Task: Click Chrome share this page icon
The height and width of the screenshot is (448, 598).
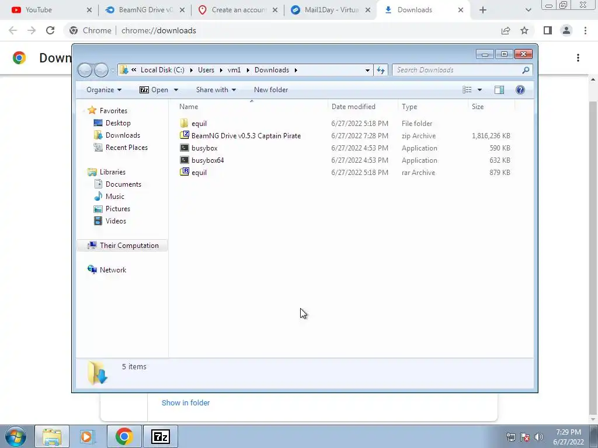Action: pyautogui.click(x=506, y=30)
